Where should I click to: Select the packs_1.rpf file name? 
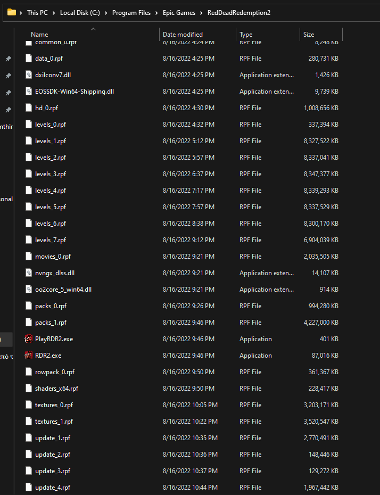(x=51, y=323)
